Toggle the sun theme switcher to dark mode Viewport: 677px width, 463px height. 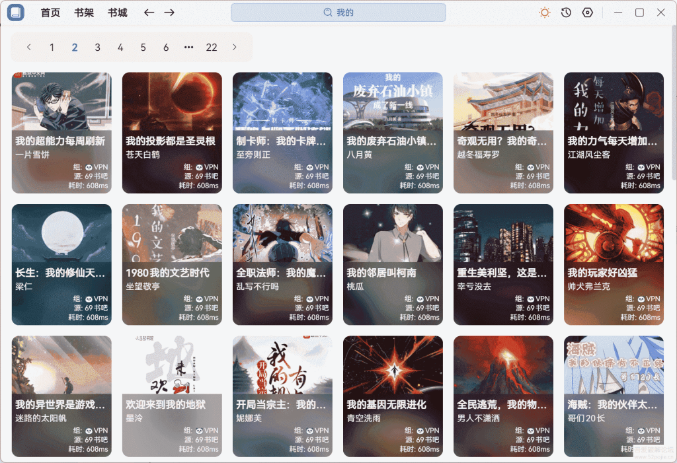pos(544,12)
